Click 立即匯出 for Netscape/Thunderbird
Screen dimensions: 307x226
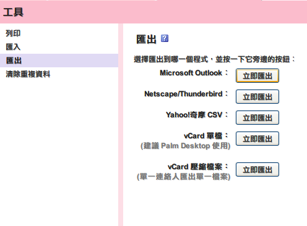pos(257,97)
